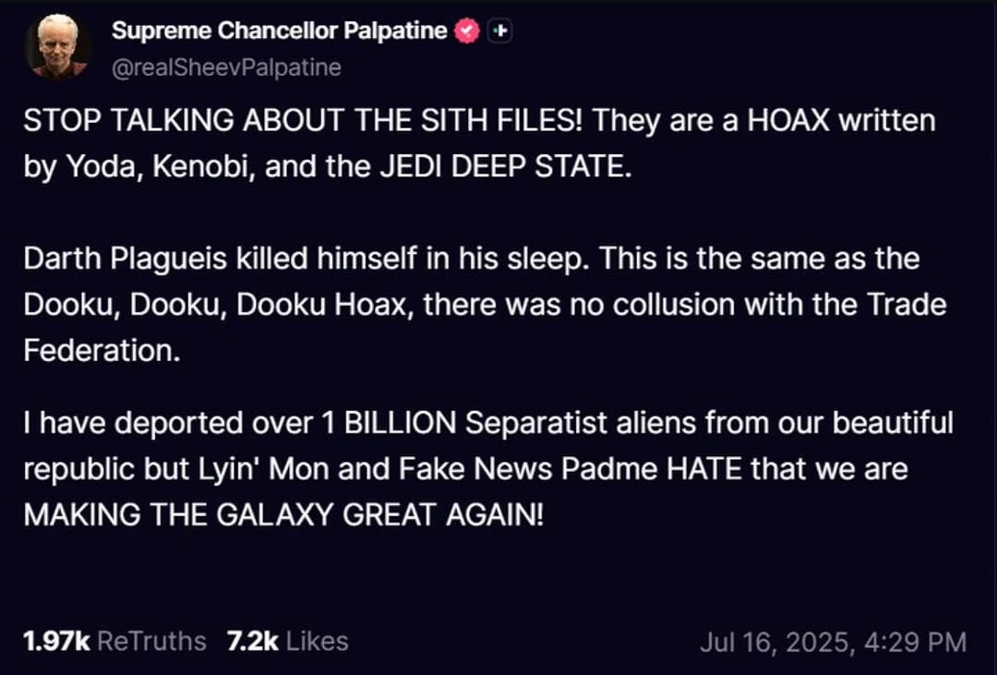The image size is (997, 675).
Task: Click the Likes label
Action: [x=318, y=641]
